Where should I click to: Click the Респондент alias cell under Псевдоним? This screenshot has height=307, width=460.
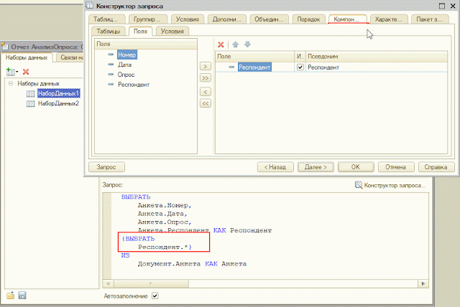[x=377, y=67]
